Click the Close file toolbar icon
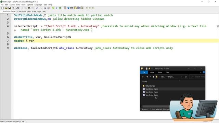This screenshot has height=123, width=219. (x=13, y=8)
